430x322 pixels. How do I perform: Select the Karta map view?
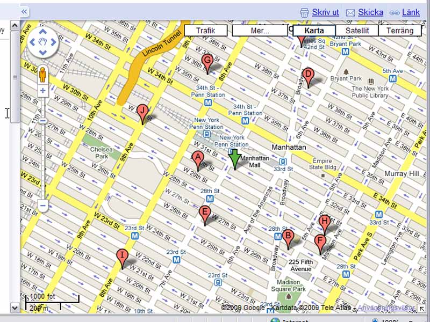[314, 31]
